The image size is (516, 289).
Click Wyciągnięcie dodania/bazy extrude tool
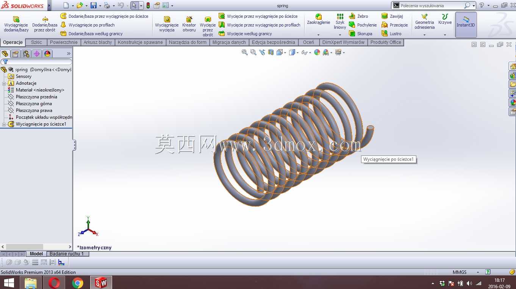click(x=16, y=24)
